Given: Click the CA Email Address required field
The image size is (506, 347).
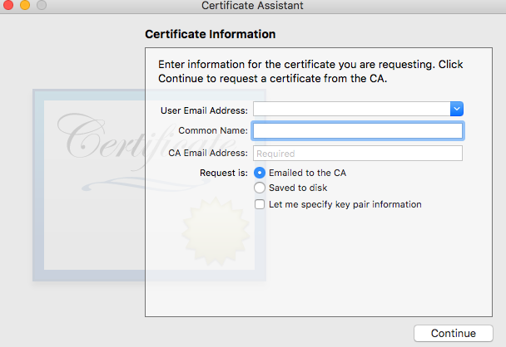Looking at the screenshot, I should (358, 154).
